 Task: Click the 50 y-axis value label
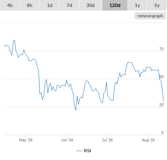coord(161,77)
